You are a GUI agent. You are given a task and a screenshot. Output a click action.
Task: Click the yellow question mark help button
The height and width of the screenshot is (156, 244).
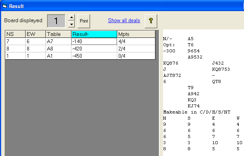pyautogui.click(x=151, y=21)
